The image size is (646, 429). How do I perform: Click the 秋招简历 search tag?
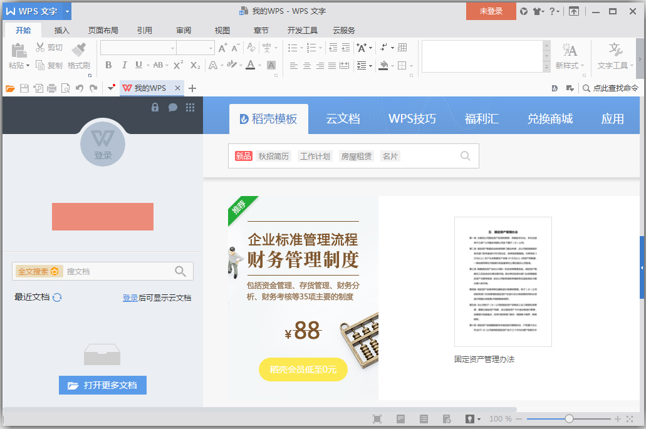click(274, 156)
